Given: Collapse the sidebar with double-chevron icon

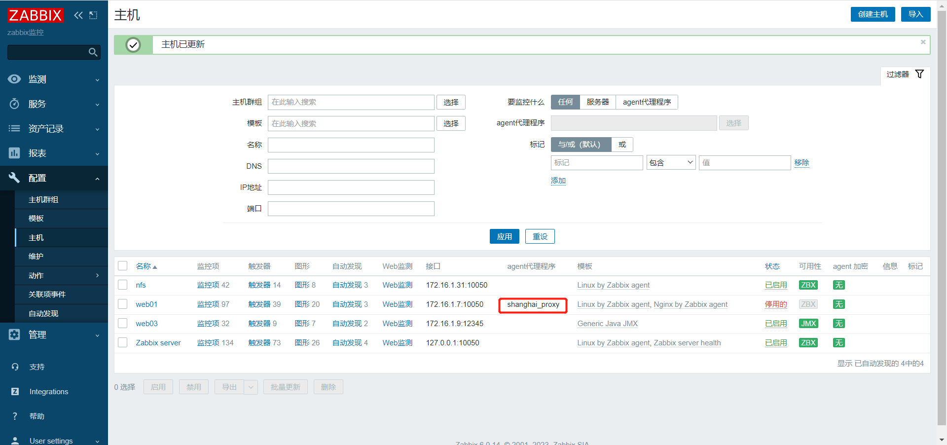Looking at the screenshot, I should coord(78,15).
